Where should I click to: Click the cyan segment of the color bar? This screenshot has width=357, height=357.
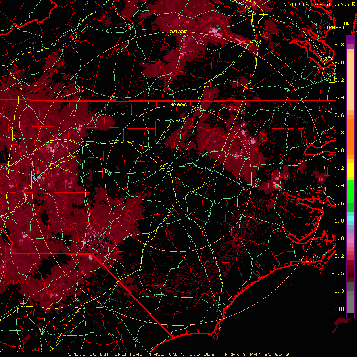[x=350, y=218]
